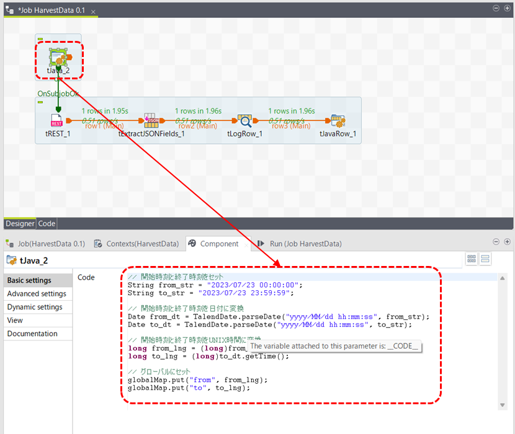Open the Documentation section
The height and width of the screenshot is (434, 515).
tap(38, 334)
